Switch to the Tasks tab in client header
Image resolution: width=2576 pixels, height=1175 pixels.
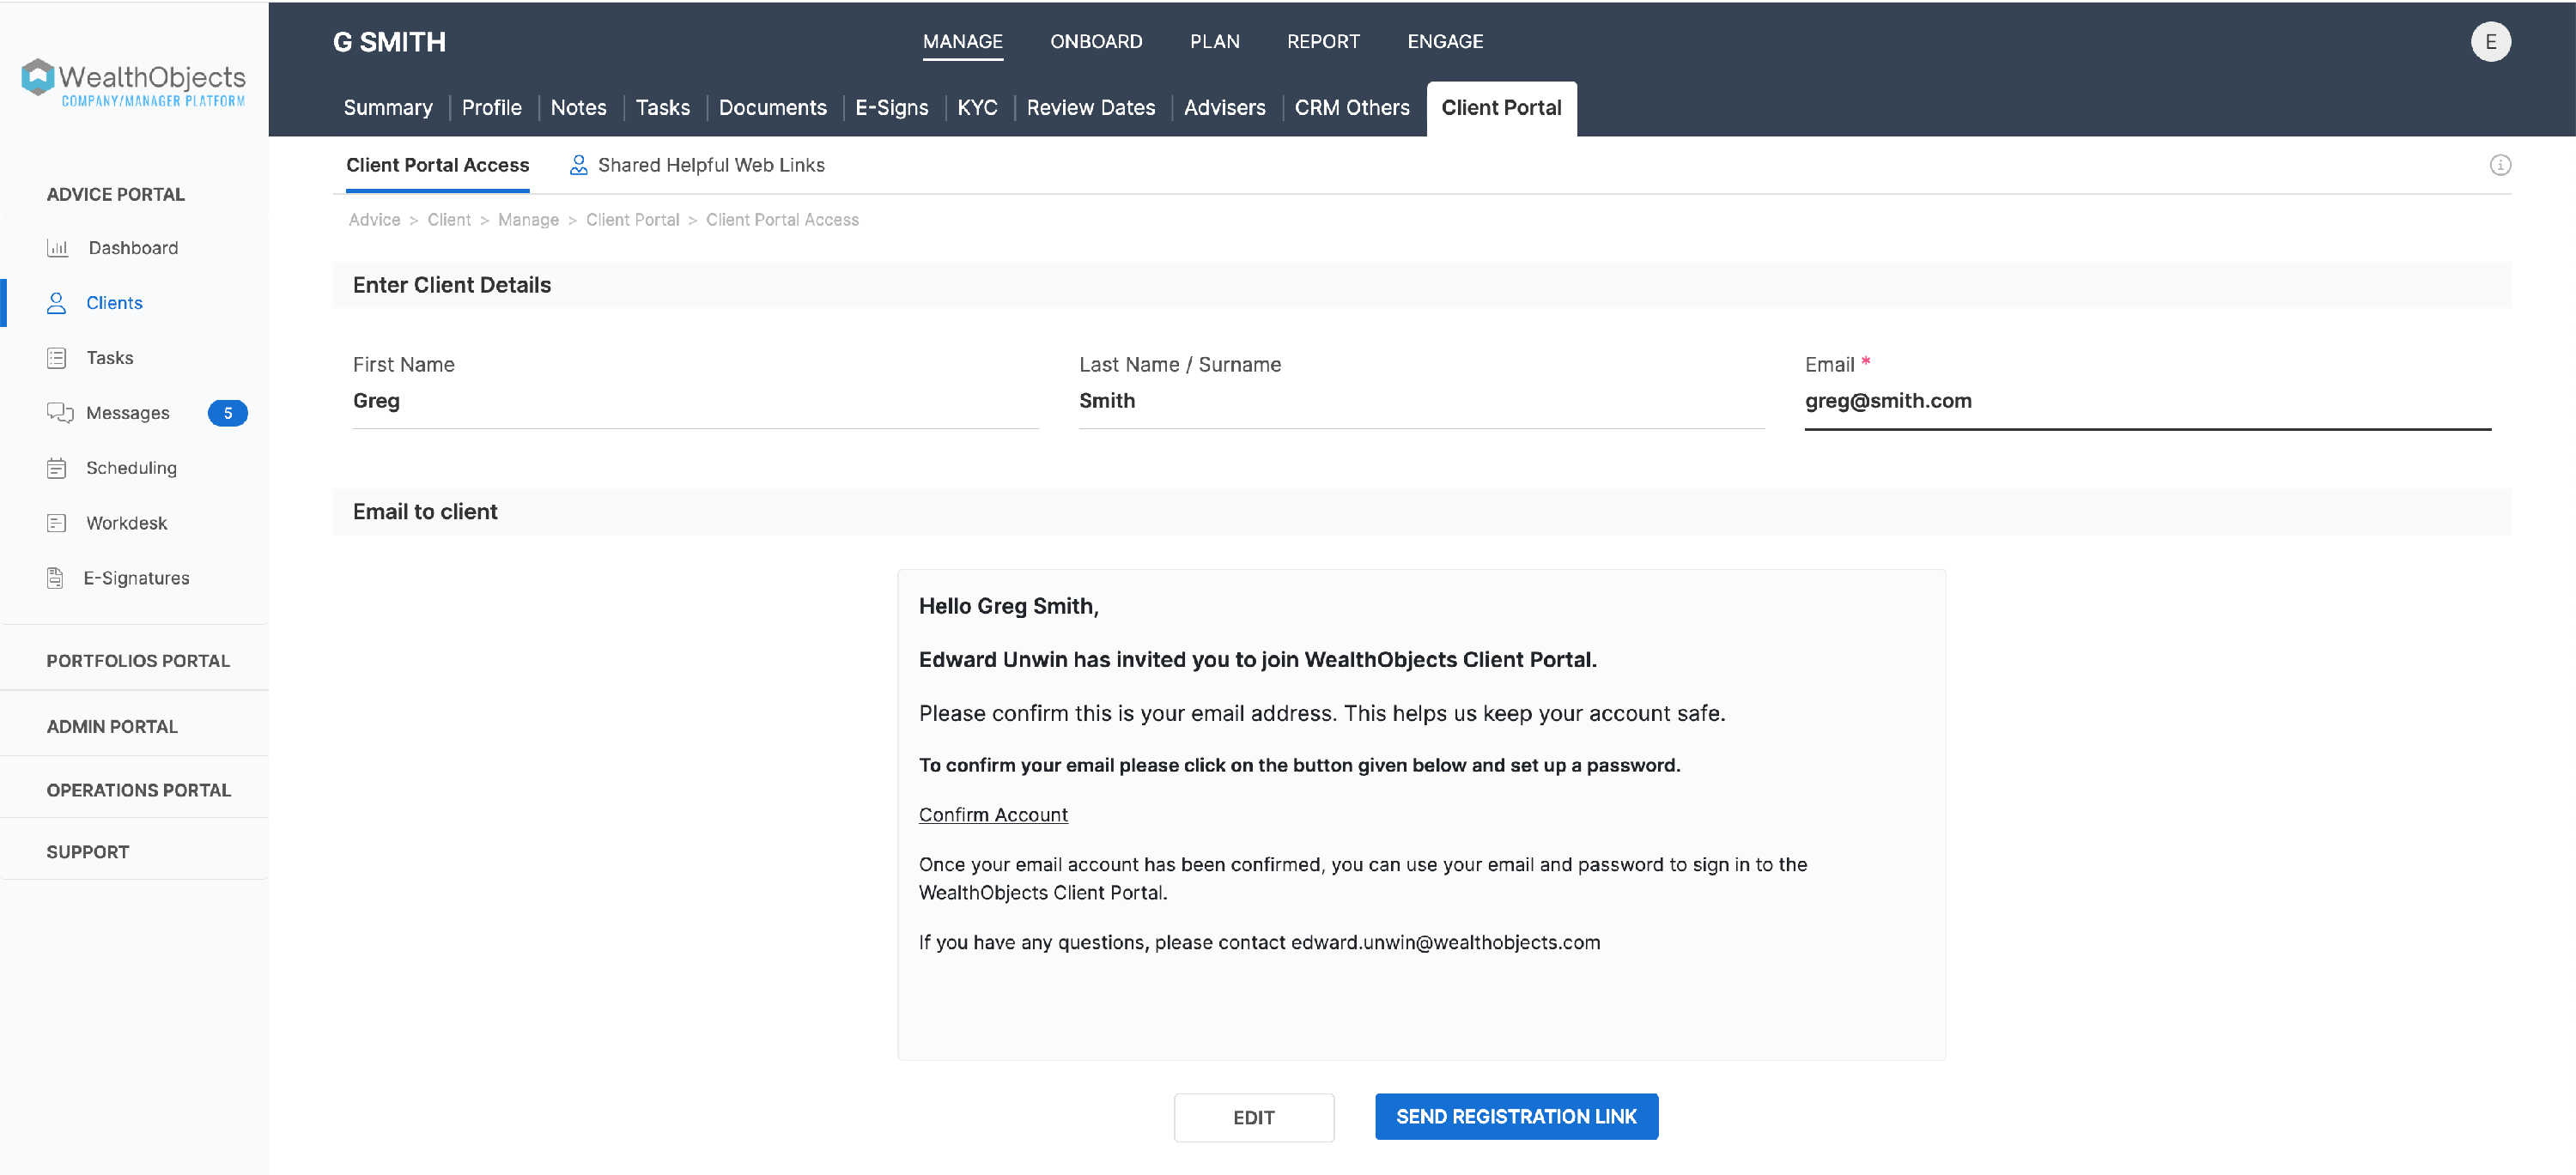(662, 107)
